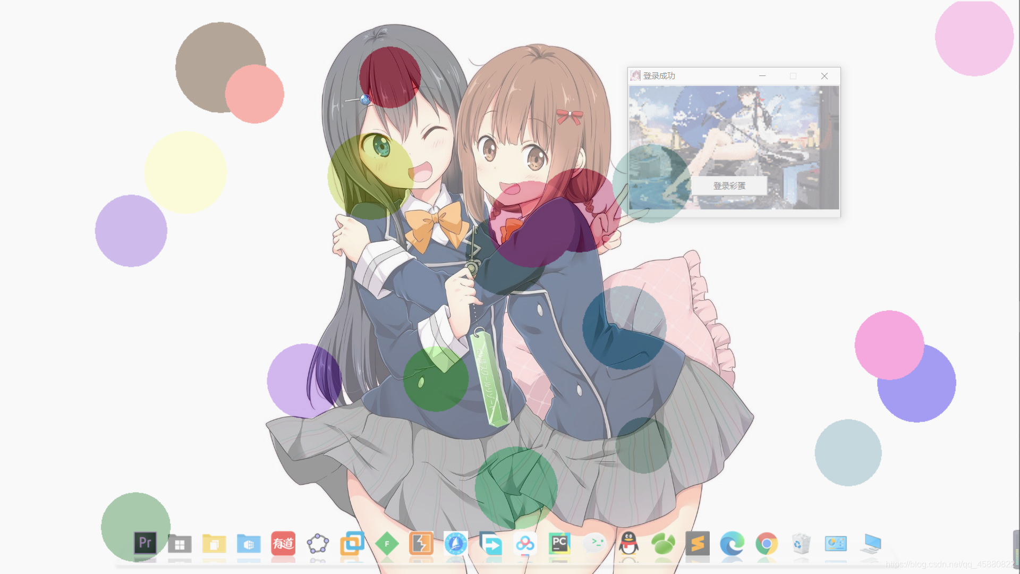Viewport: 1020px width, 574px height.
Task: Open the Recycle Bin
Action: pos(801,544)
